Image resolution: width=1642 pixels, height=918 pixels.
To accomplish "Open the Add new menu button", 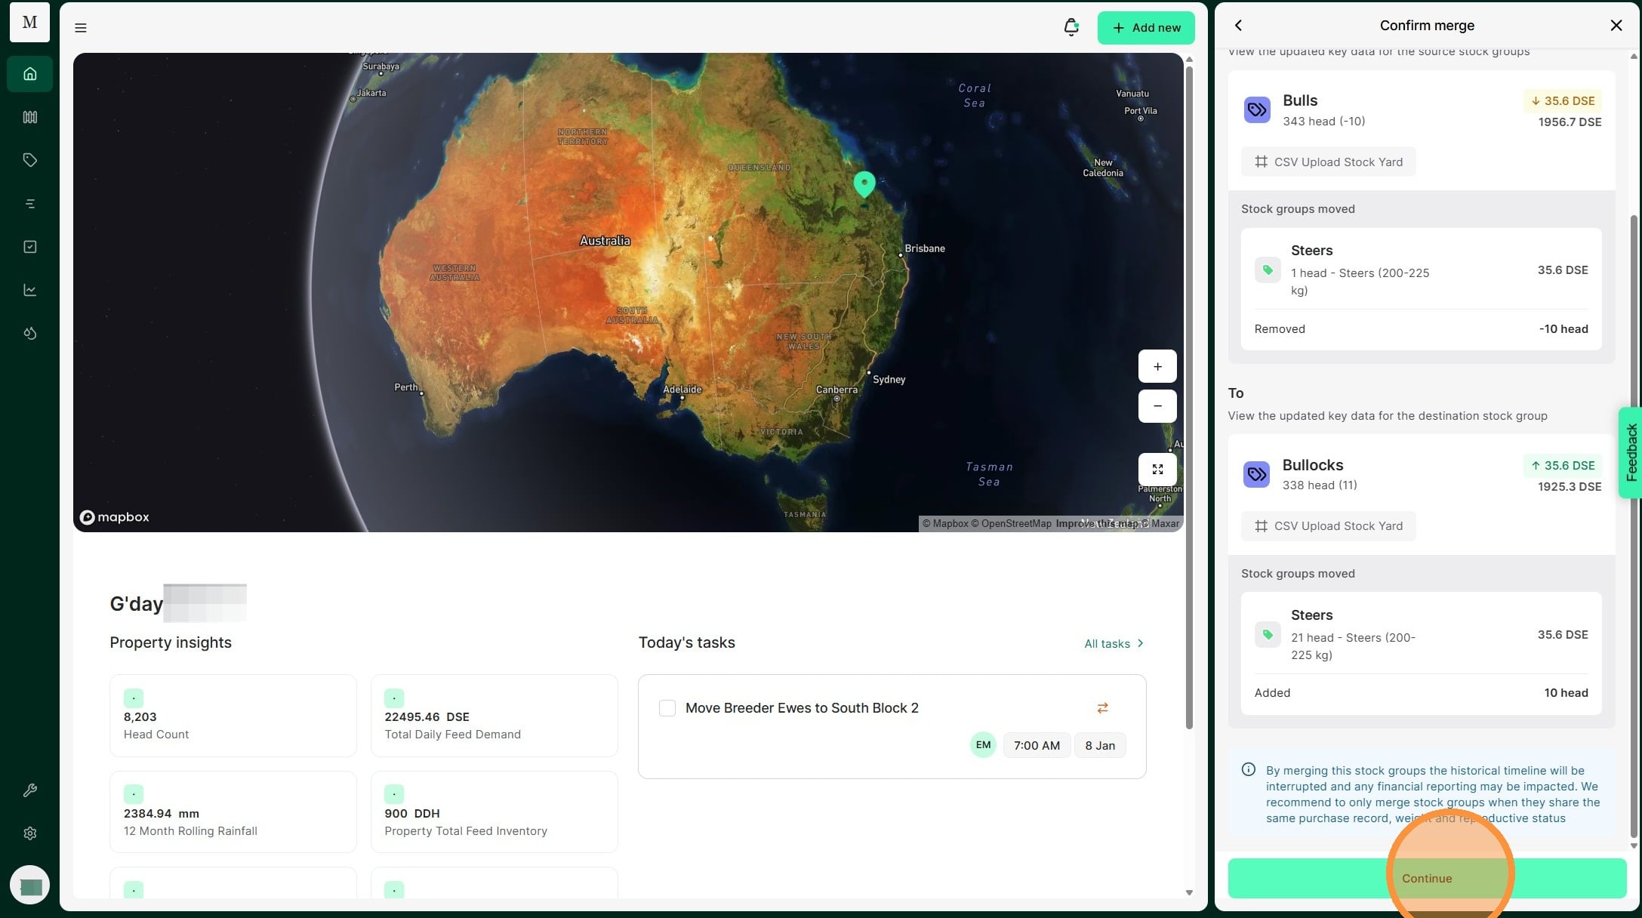I will [x=1145, y=28].
